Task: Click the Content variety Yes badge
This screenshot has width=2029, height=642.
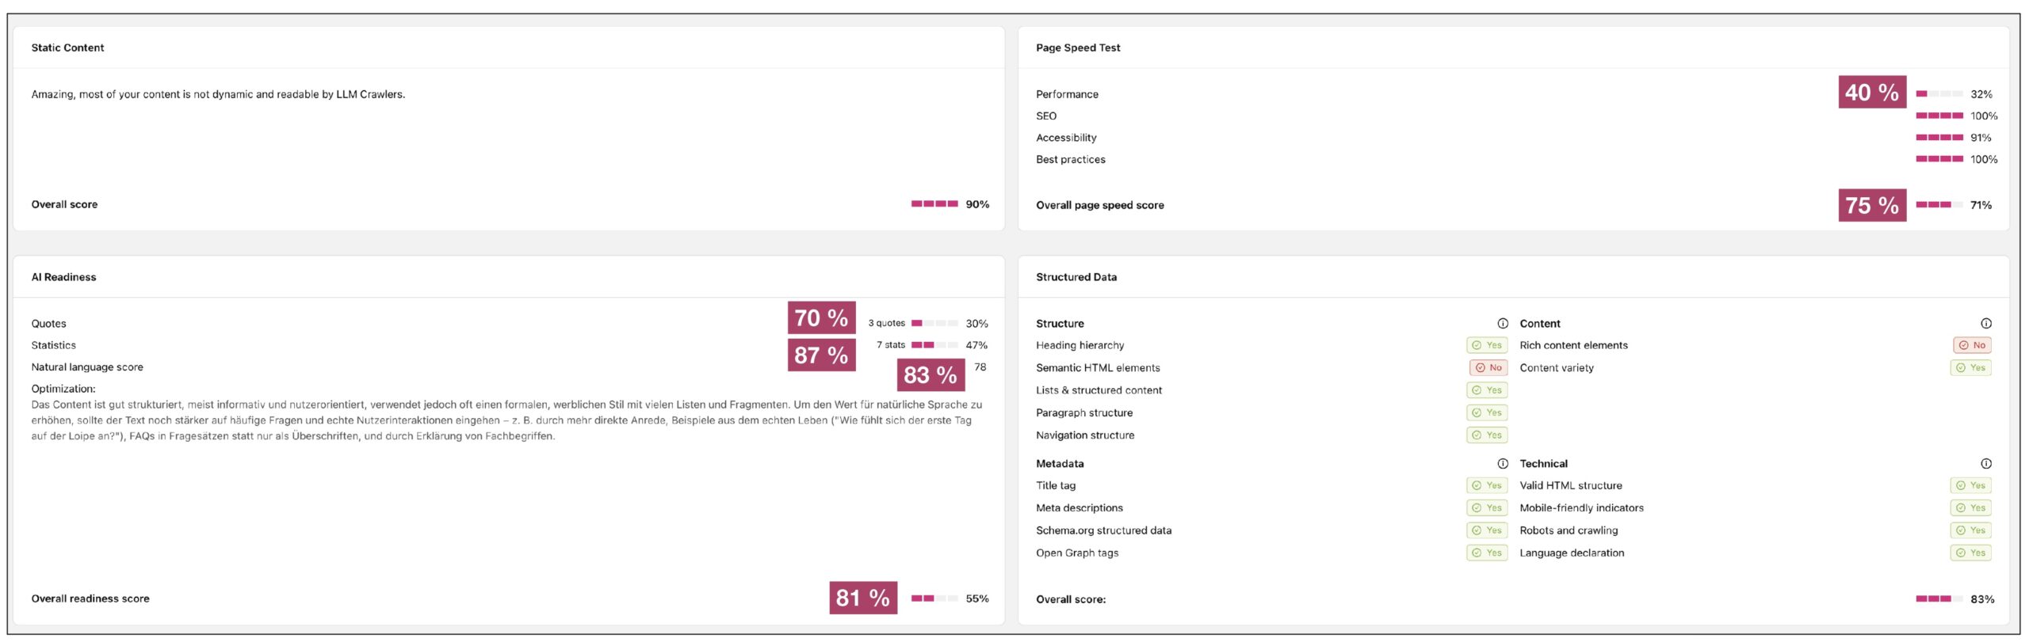Action: click(1970, 368)
